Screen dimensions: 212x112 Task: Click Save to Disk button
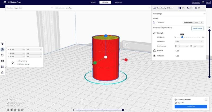click(x=191, y=107)
